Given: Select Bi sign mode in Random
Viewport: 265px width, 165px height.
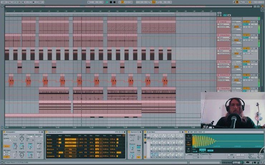Looking at the screenshot, I should [x=139, y=157].
